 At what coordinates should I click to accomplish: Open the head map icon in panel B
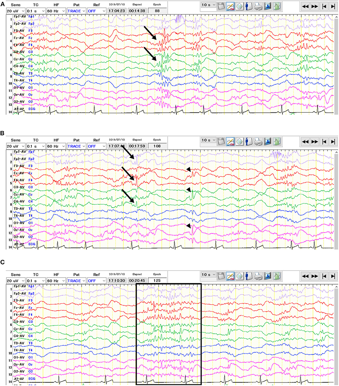pyautogui.click(x=240, y=142)
